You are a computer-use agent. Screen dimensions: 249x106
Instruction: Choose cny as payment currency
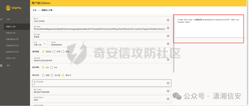(43, 67)
